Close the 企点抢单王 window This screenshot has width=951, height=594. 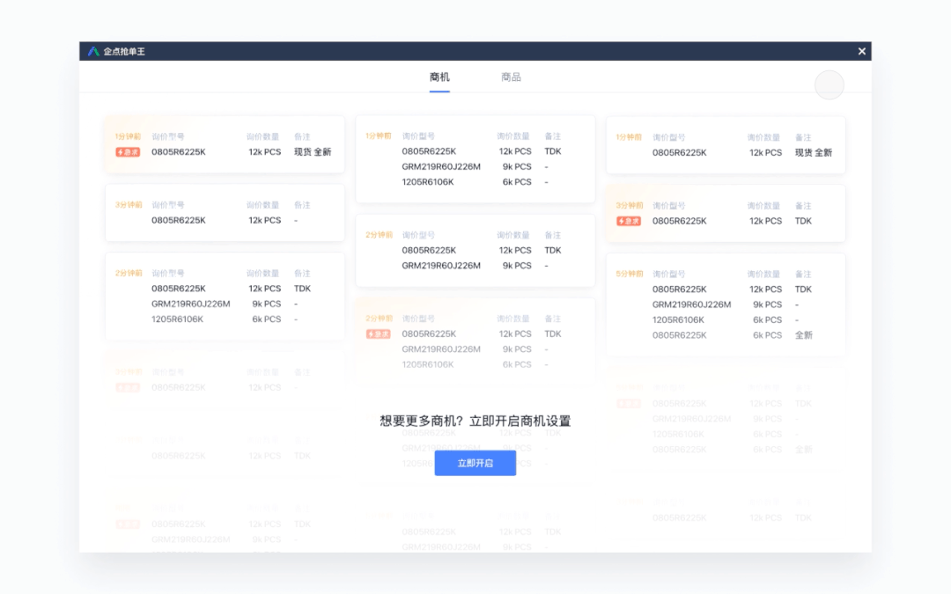pyautogui.click(x=862, y=52)
